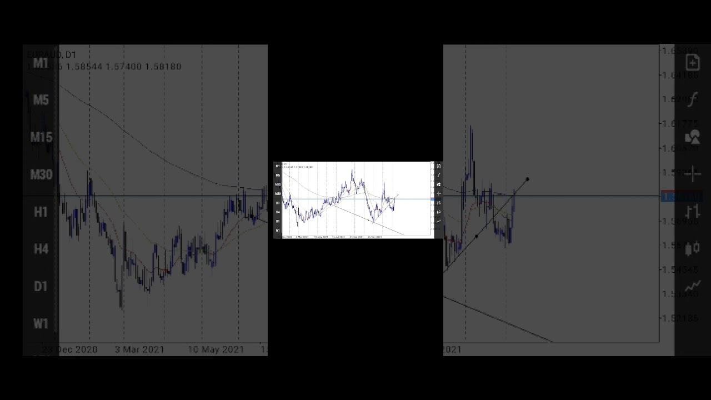Screen dimensions: 711x400
Task: Select the lower trendline anchor point
Action: coord(476,237)
